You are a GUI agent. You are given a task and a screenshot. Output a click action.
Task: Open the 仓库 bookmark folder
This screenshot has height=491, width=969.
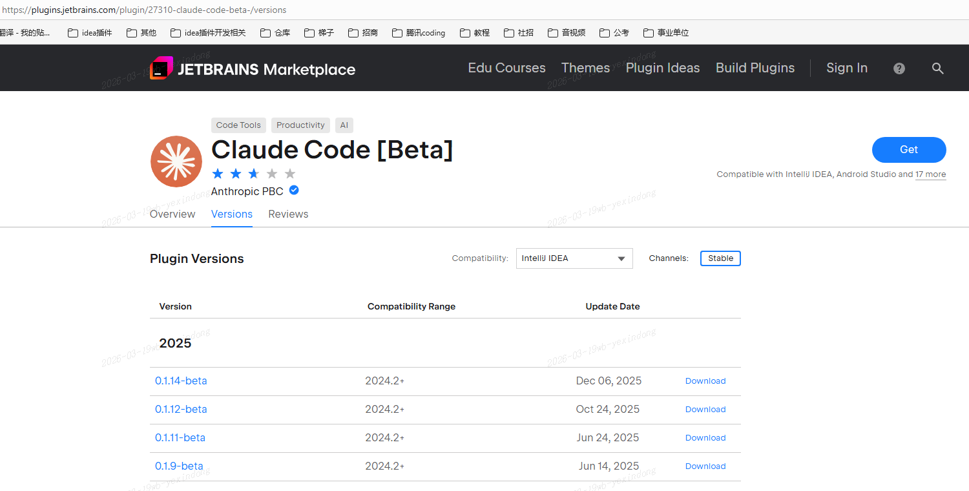click(275, 32)
